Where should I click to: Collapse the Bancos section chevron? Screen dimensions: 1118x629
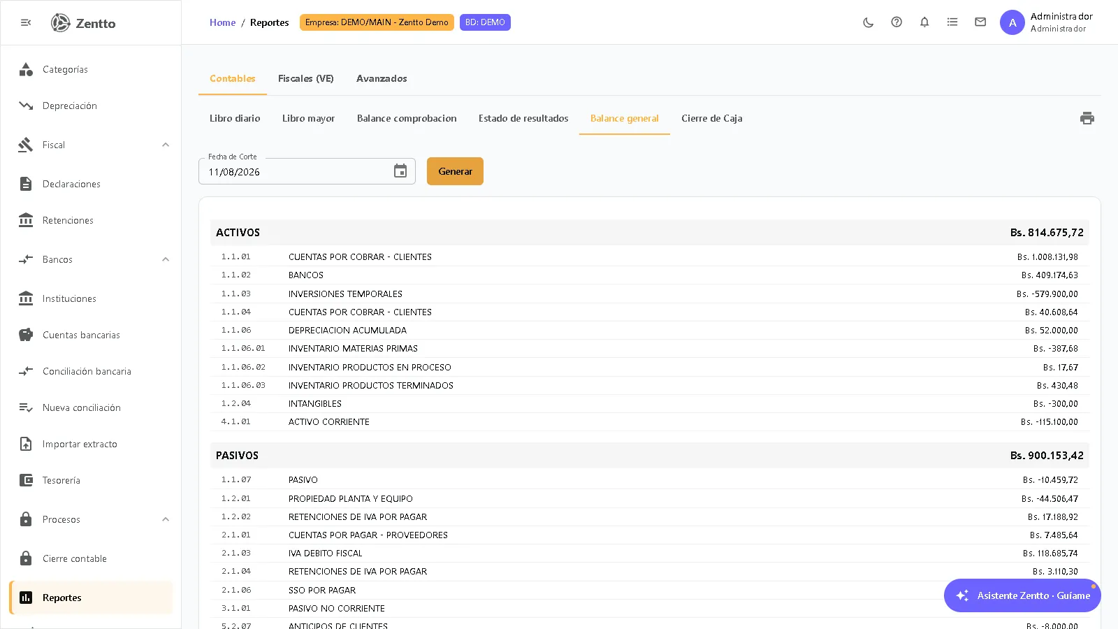166,259
